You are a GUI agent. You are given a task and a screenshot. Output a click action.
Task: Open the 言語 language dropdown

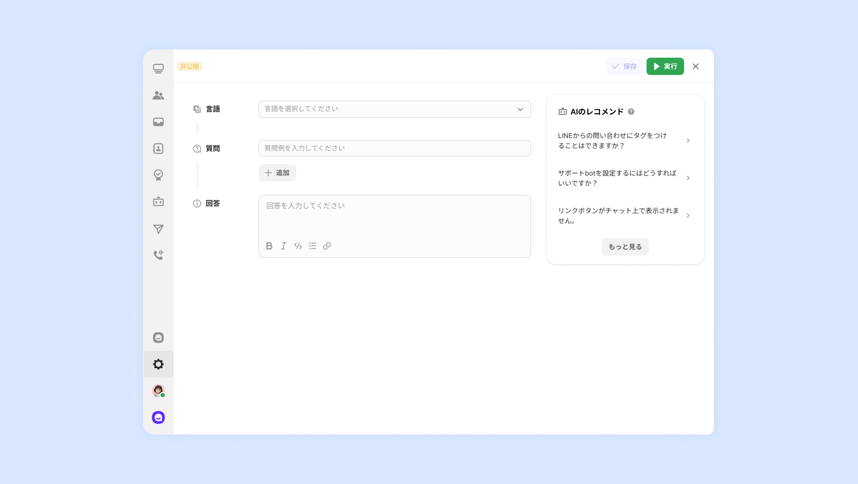point(395,109)
